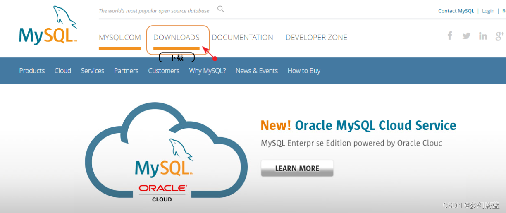The width and height of the screenshot is (506, 213).
Task: Open Customers menu item
Action: tap(164, 71)
